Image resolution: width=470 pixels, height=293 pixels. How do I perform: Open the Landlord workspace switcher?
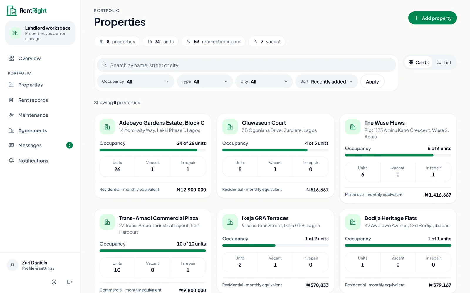click(x=40, y=33)
